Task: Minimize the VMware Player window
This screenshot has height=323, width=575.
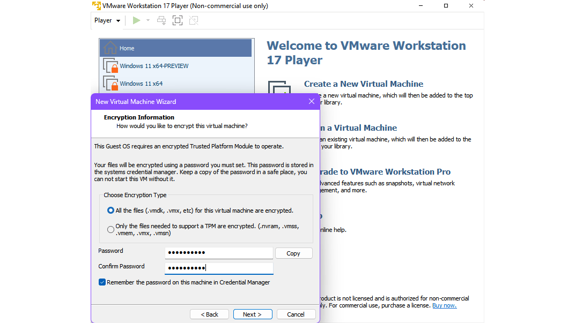Action: [x=421, y=5]
